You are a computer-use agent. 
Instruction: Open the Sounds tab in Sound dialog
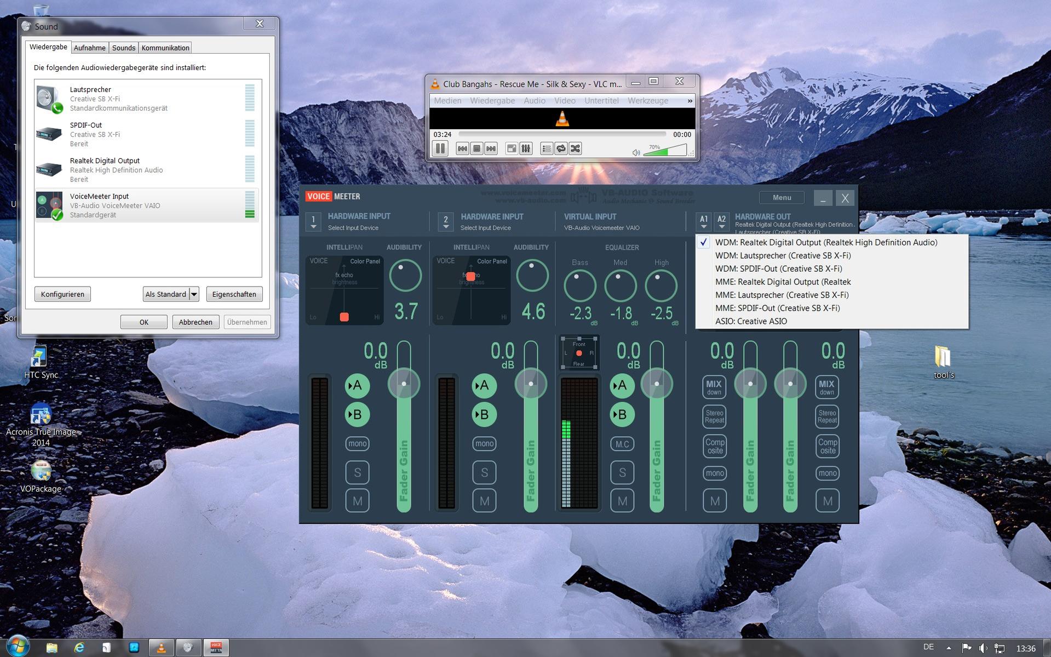coord(124,48)
